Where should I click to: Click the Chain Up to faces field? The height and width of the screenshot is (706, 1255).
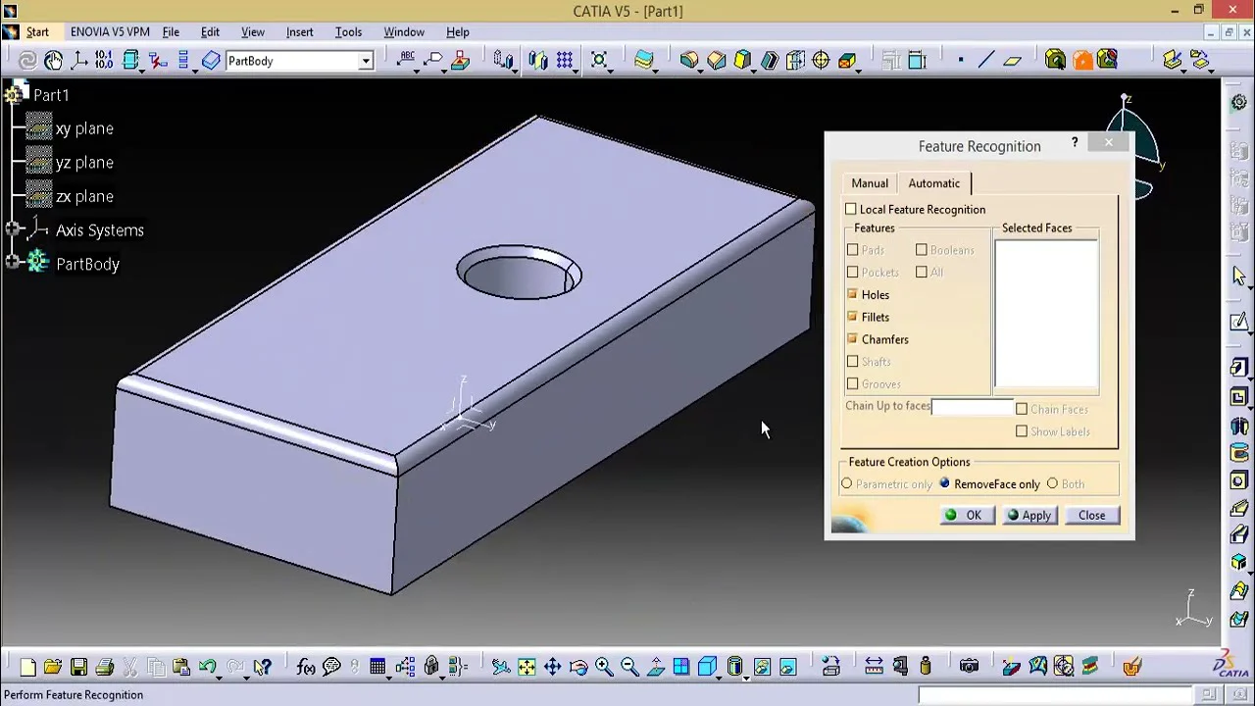pos(973,406)
